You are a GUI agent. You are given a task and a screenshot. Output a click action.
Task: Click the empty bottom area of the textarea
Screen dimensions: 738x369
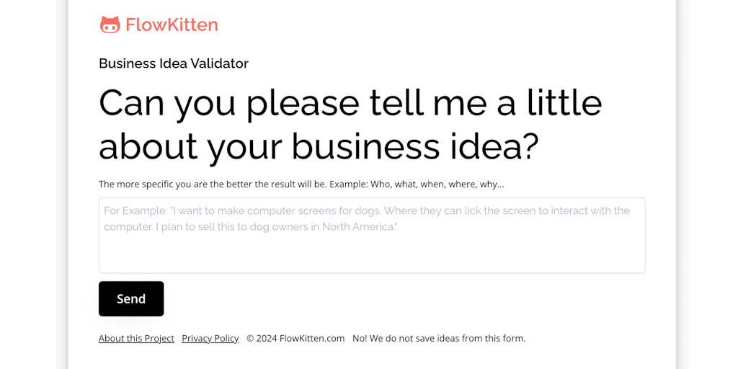(372, 257)
